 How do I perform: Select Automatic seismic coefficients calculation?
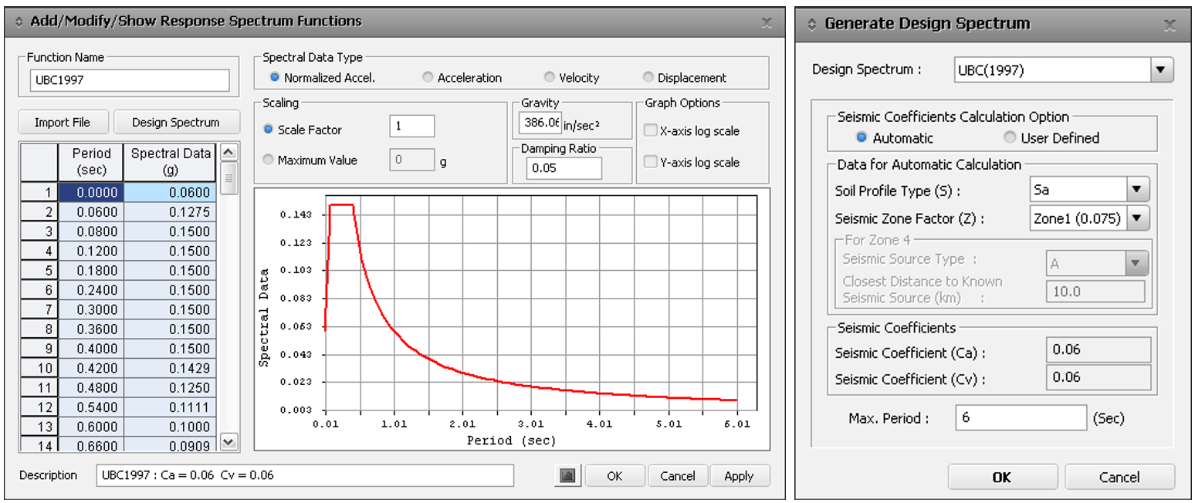click(862, 138)
